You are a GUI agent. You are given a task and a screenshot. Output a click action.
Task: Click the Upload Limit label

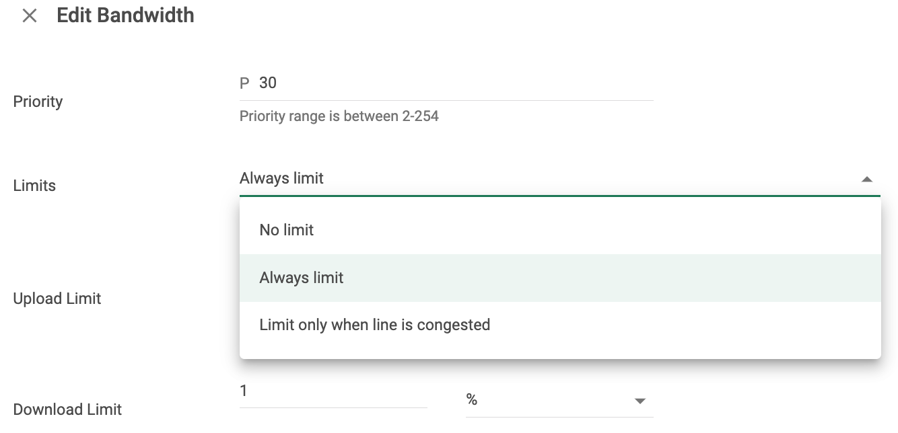tap(57, 299)
